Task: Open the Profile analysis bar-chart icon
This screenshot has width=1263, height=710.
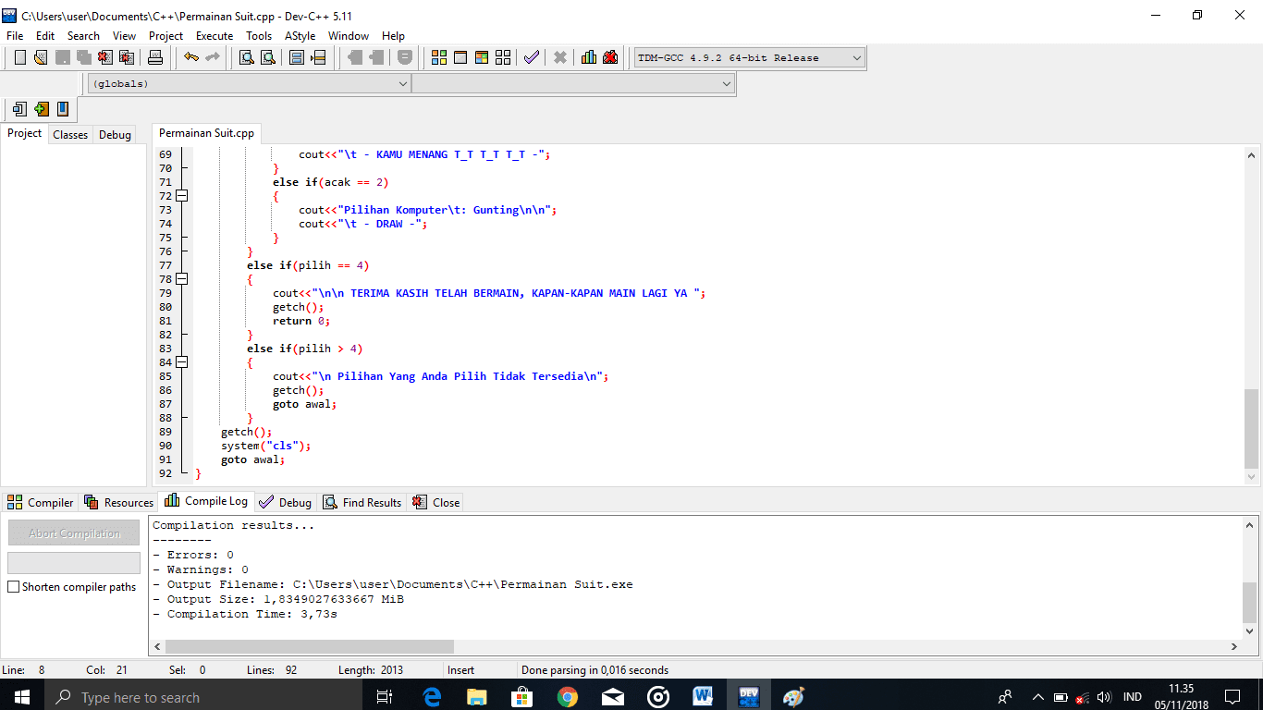Action: 588,57
